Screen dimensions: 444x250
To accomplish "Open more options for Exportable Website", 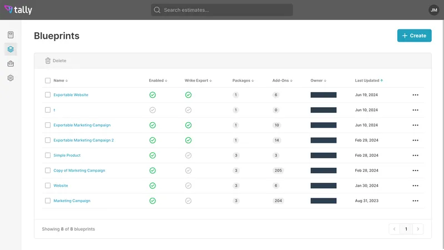I will tap(415, 95).
